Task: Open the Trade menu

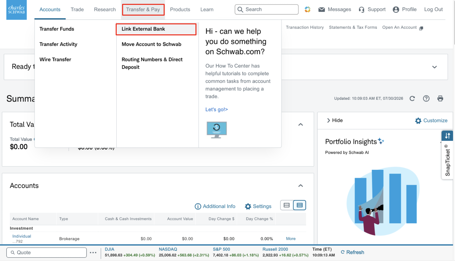Action: (x=77, y=10)
